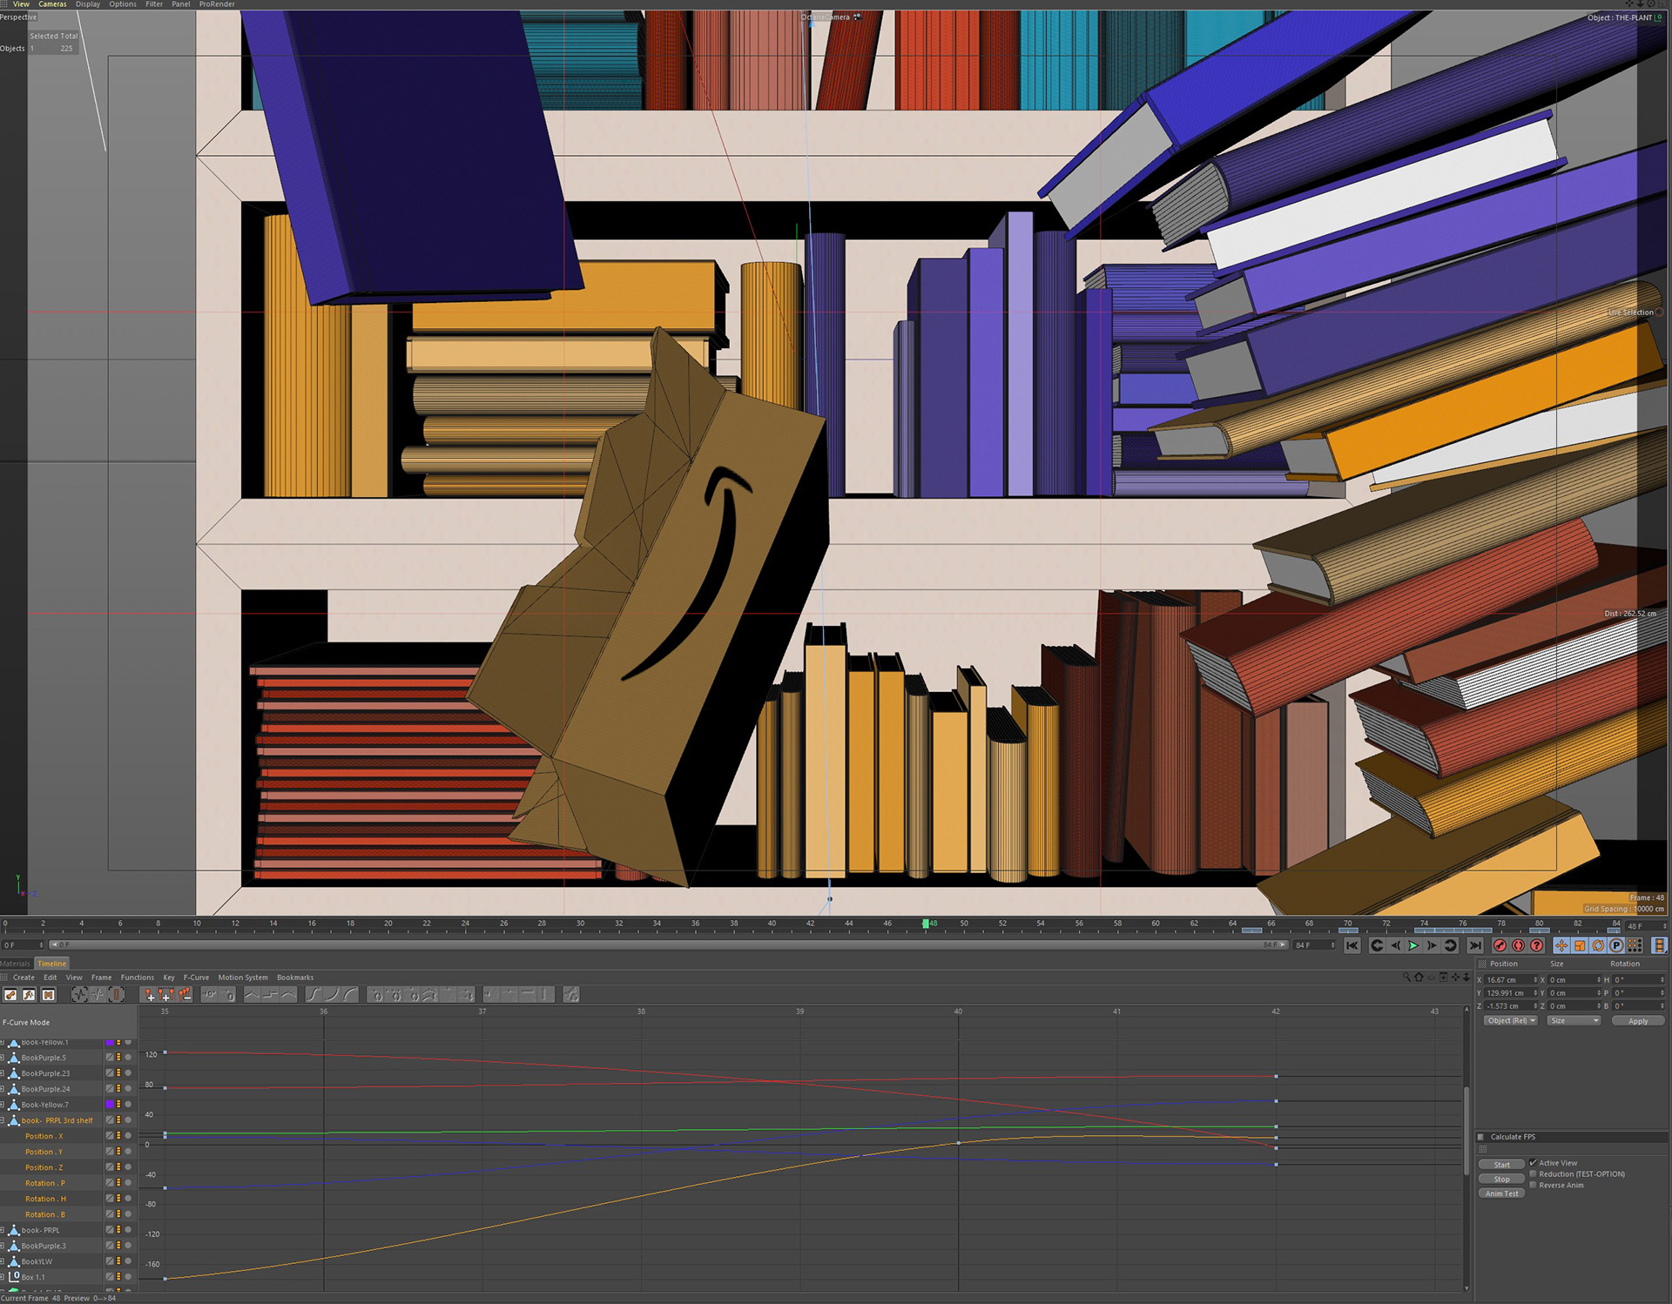Open Object (Rel) coordinate dropdown
The height and width of the screenshot is (1304, 1672).
point(1511,1021)
